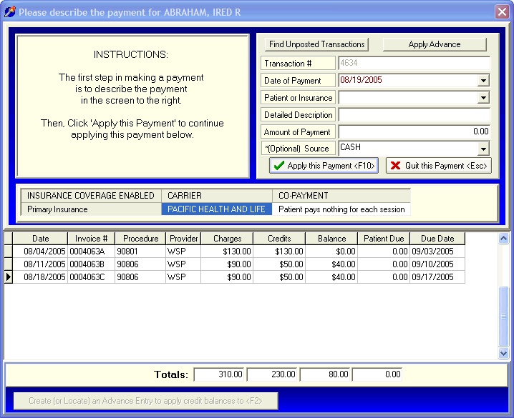Click the date cell 08/11/2005
The width and height of the screenshot is (514, 418).
(40, 264)
